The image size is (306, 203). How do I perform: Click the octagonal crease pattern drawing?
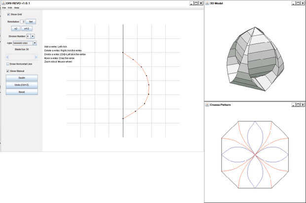(x=255, y=154)
